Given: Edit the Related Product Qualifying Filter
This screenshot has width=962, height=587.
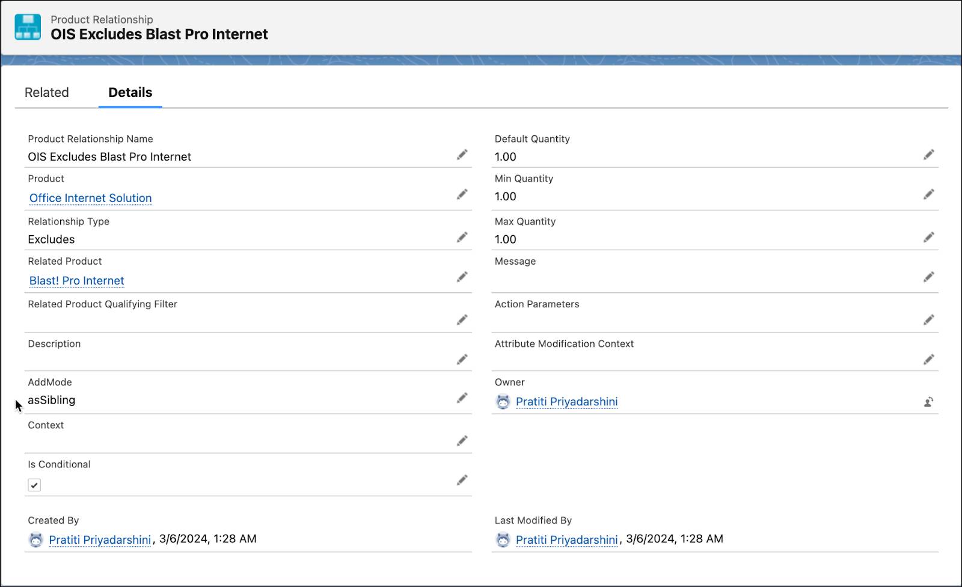Looking at the screenshot, I should (462, 320).
